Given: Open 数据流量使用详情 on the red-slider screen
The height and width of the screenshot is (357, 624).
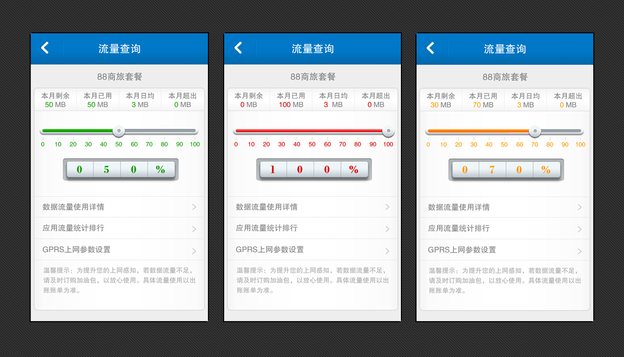Looking at the screenshot, I should tap(313, 207).
